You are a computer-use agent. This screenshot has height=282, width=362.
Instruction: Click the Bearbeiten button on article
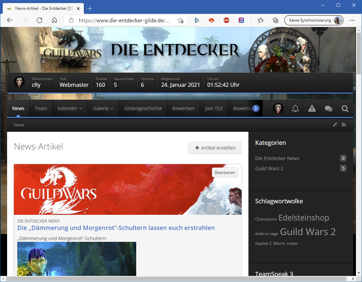225,172
